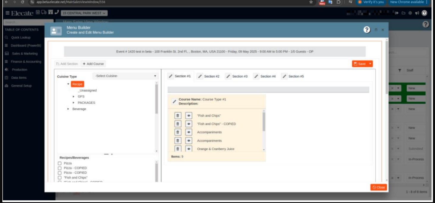Viewport: 435px width, 203px height.
Task: Check the Pizza recipe checkbox
Action: pos(60,163)
